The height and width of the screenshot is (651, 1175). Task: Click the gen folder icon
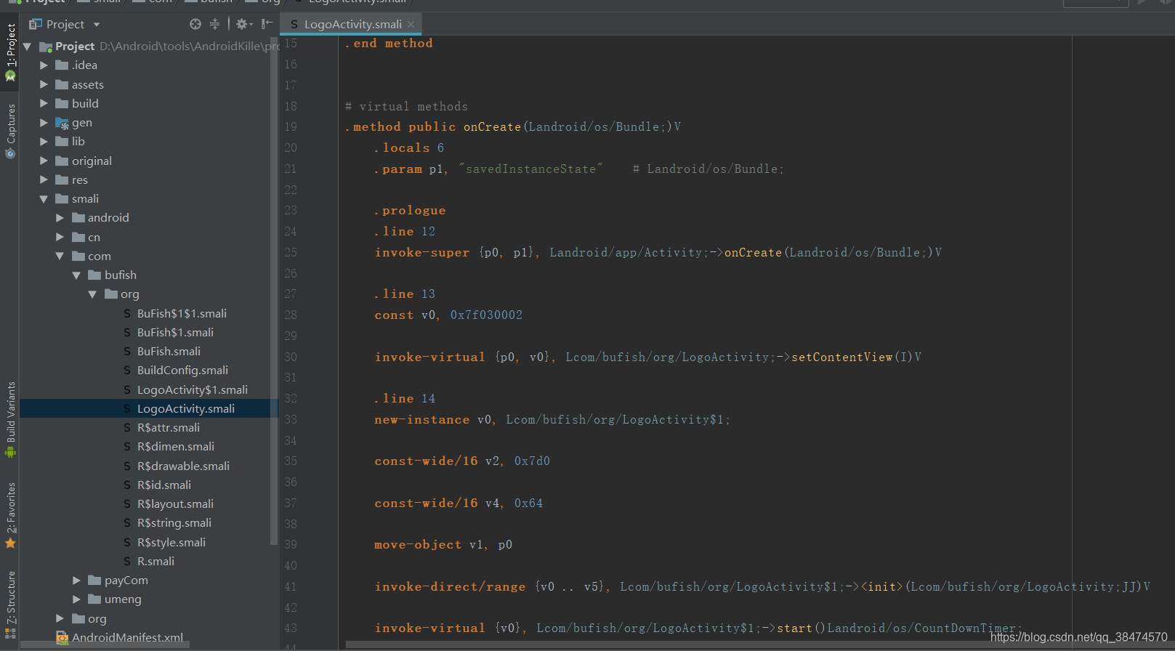(x=62, y=123)
